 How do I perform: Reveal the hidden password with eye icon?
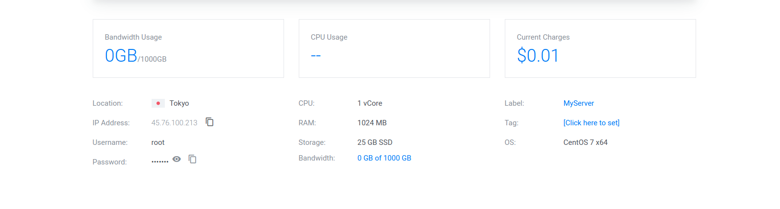point(177,159)
